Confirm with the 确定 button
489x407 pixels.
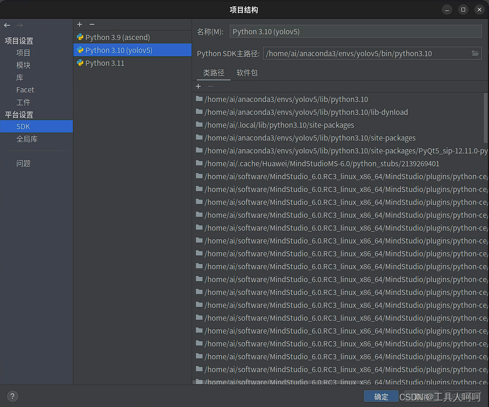[381, 397]
